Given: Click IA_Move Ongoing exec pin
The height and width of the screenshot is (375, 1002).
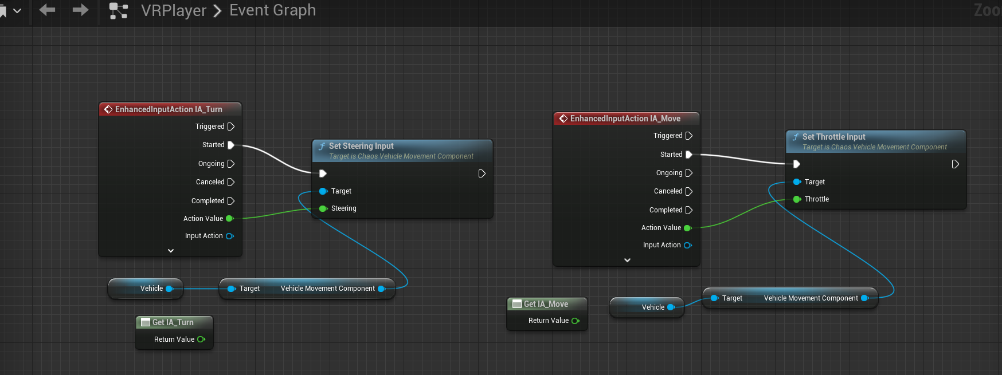Looking at the screenshot, I should (689, 173).
